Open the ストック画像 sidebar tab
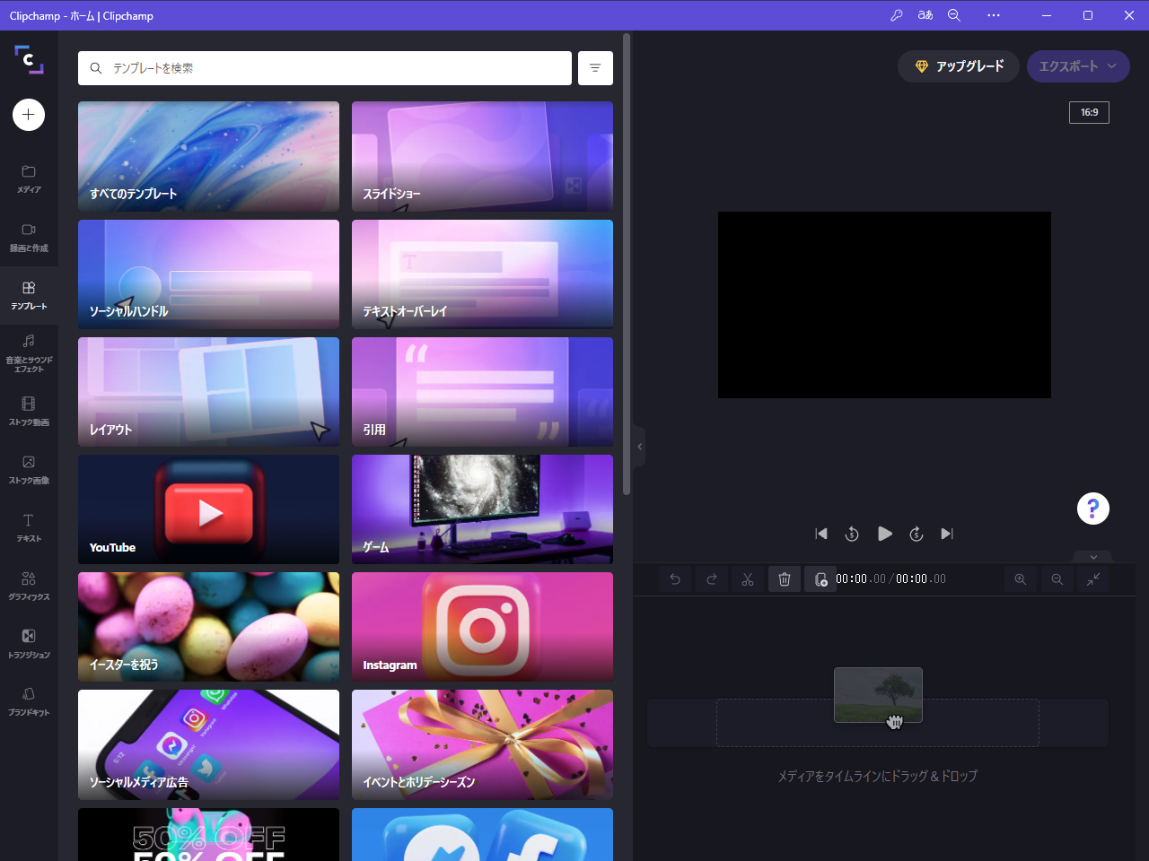The height and width of the screenshot is (861, 1149). pyautogui.click(x=29, y=469)
